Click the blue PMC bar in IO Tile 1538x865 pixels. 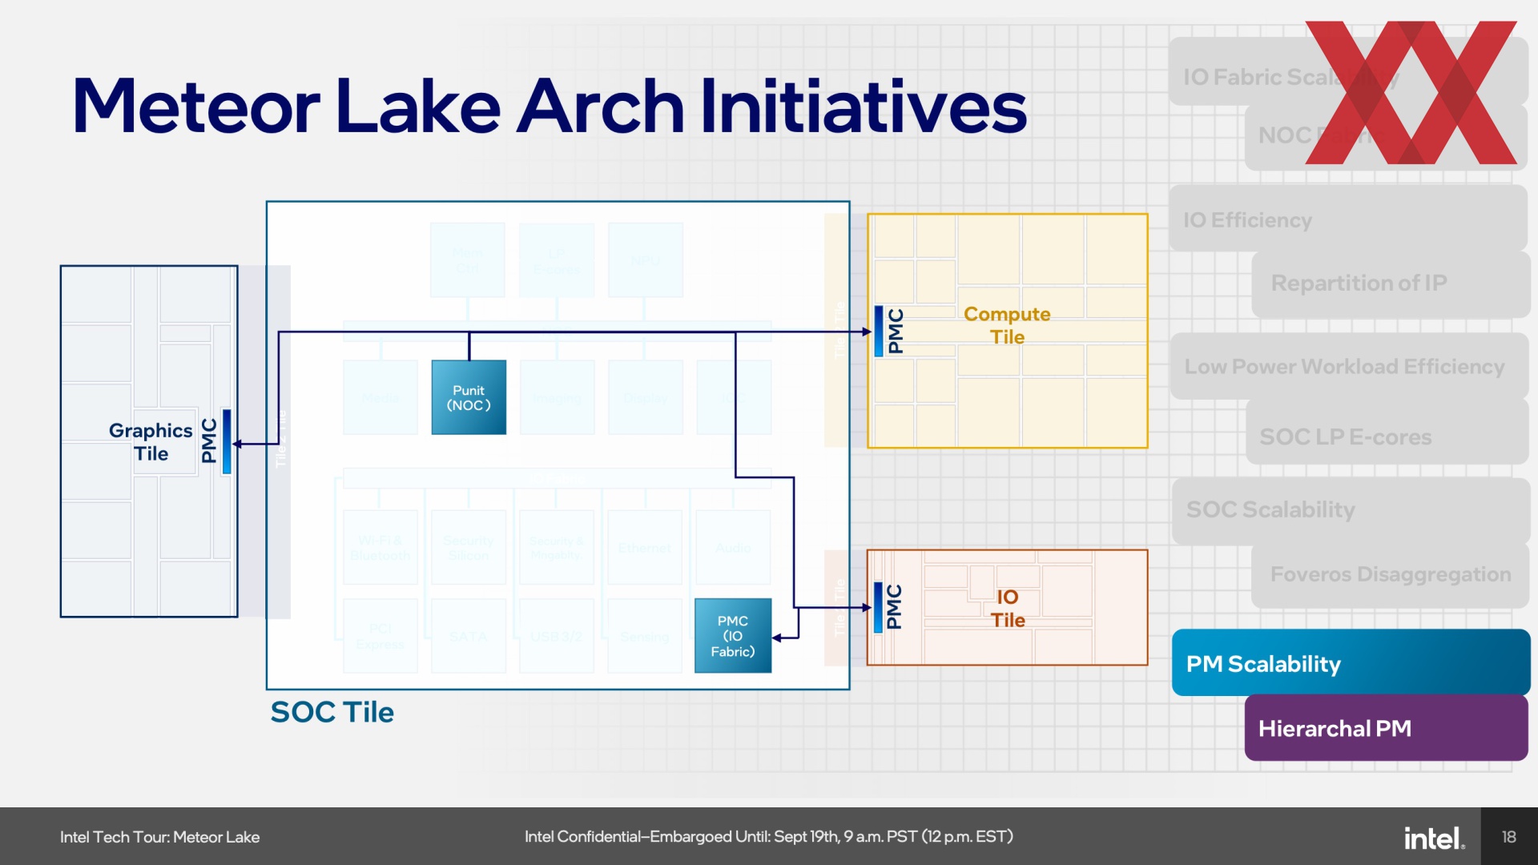(878, 606)
